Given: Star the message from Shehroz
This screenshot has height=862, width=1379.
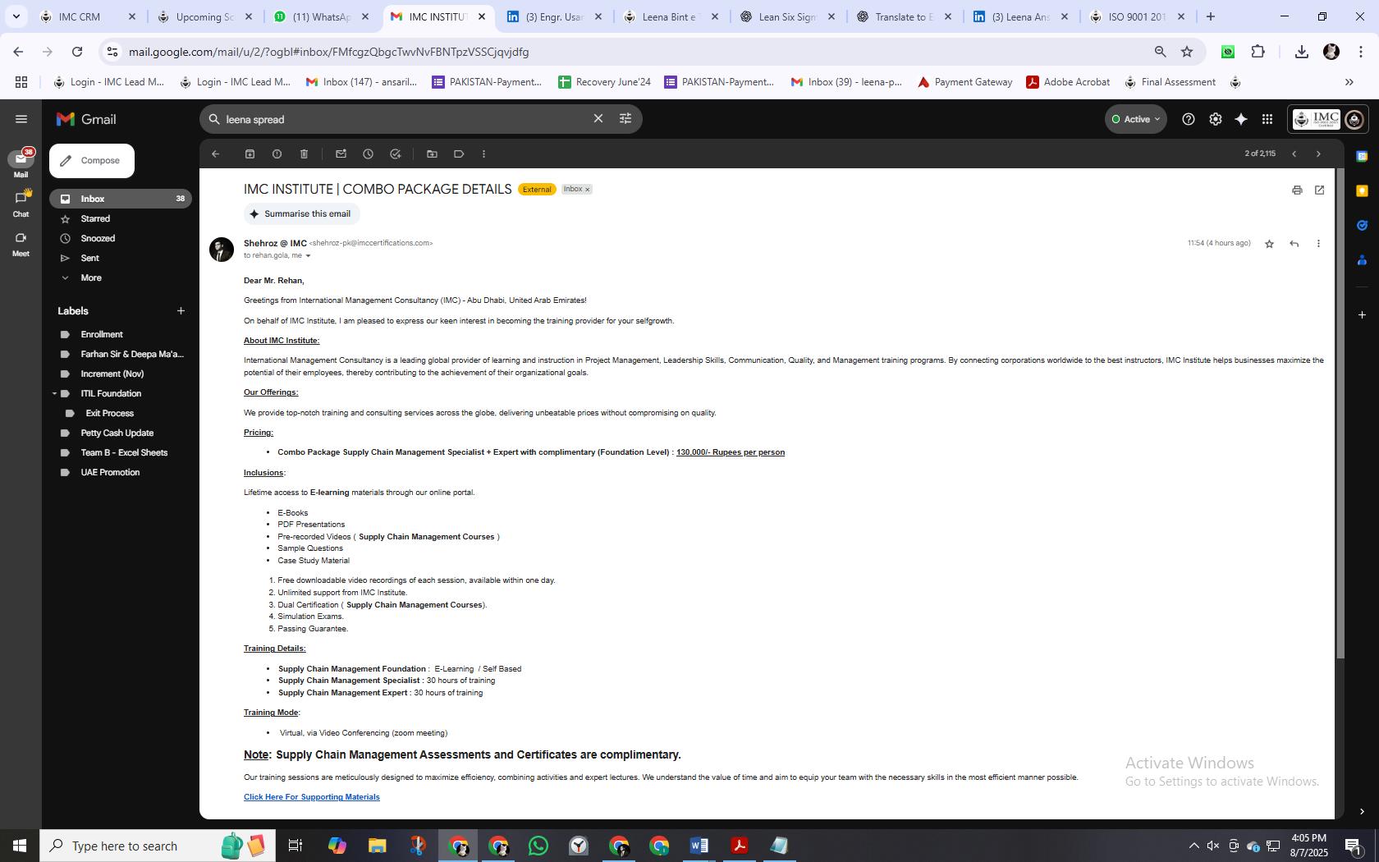Looking at the screenshot, I should (1269, 244).
